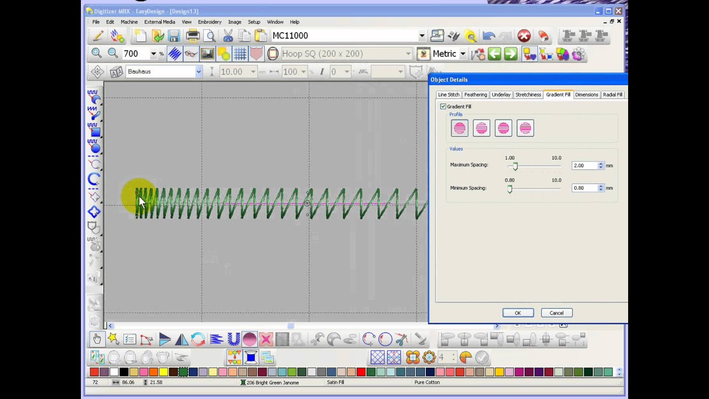Click OK in Object Details
The height and width of the screenshot is (399, 709).
click(518, 313)
